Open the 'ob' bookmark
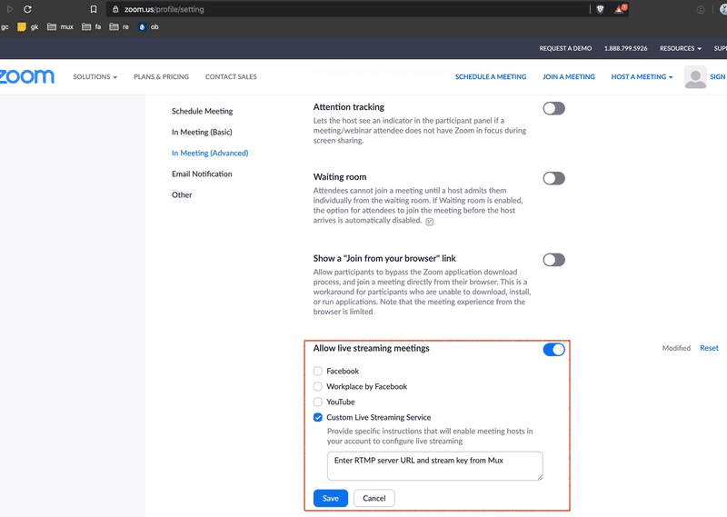 [148, 27]
